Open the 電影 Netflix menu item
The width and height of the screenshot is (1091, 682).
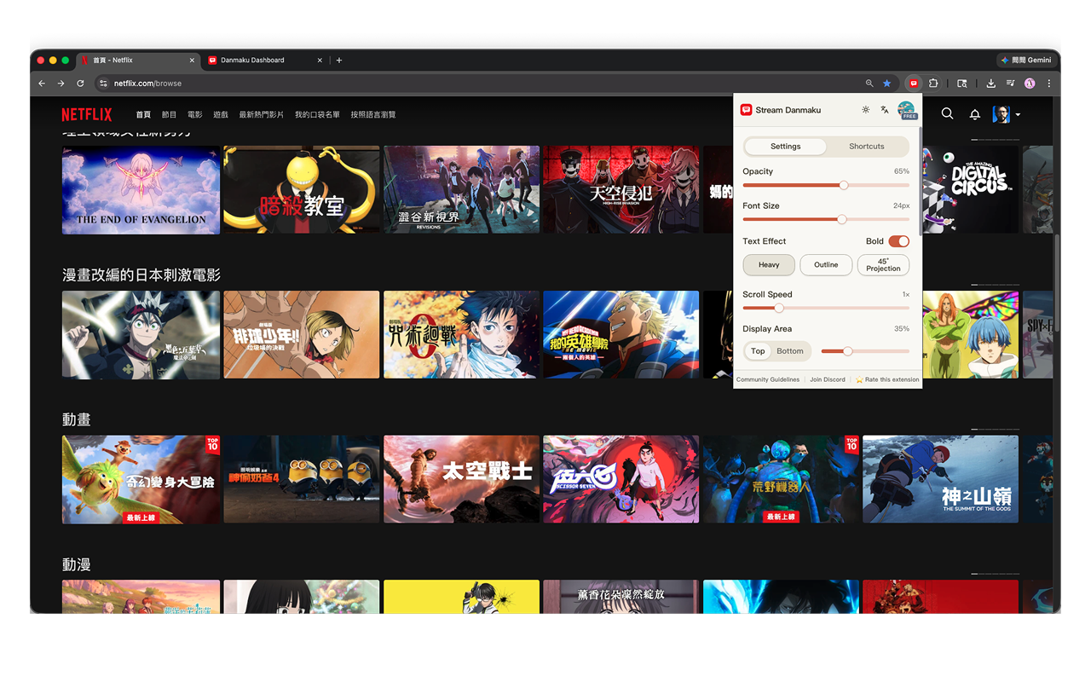pyautogui.click(x=195, y=114)
